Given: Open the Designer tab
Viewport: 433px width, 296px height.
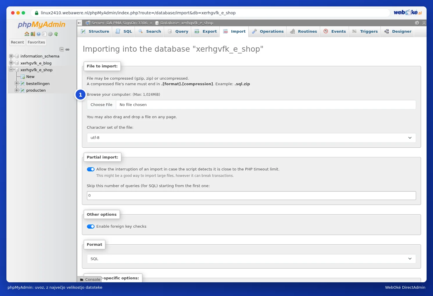Looking at the screenshot, I should tap(398, 32).
